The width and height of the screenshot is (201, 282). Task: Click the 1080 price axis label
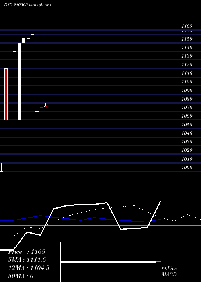point(187,99)
